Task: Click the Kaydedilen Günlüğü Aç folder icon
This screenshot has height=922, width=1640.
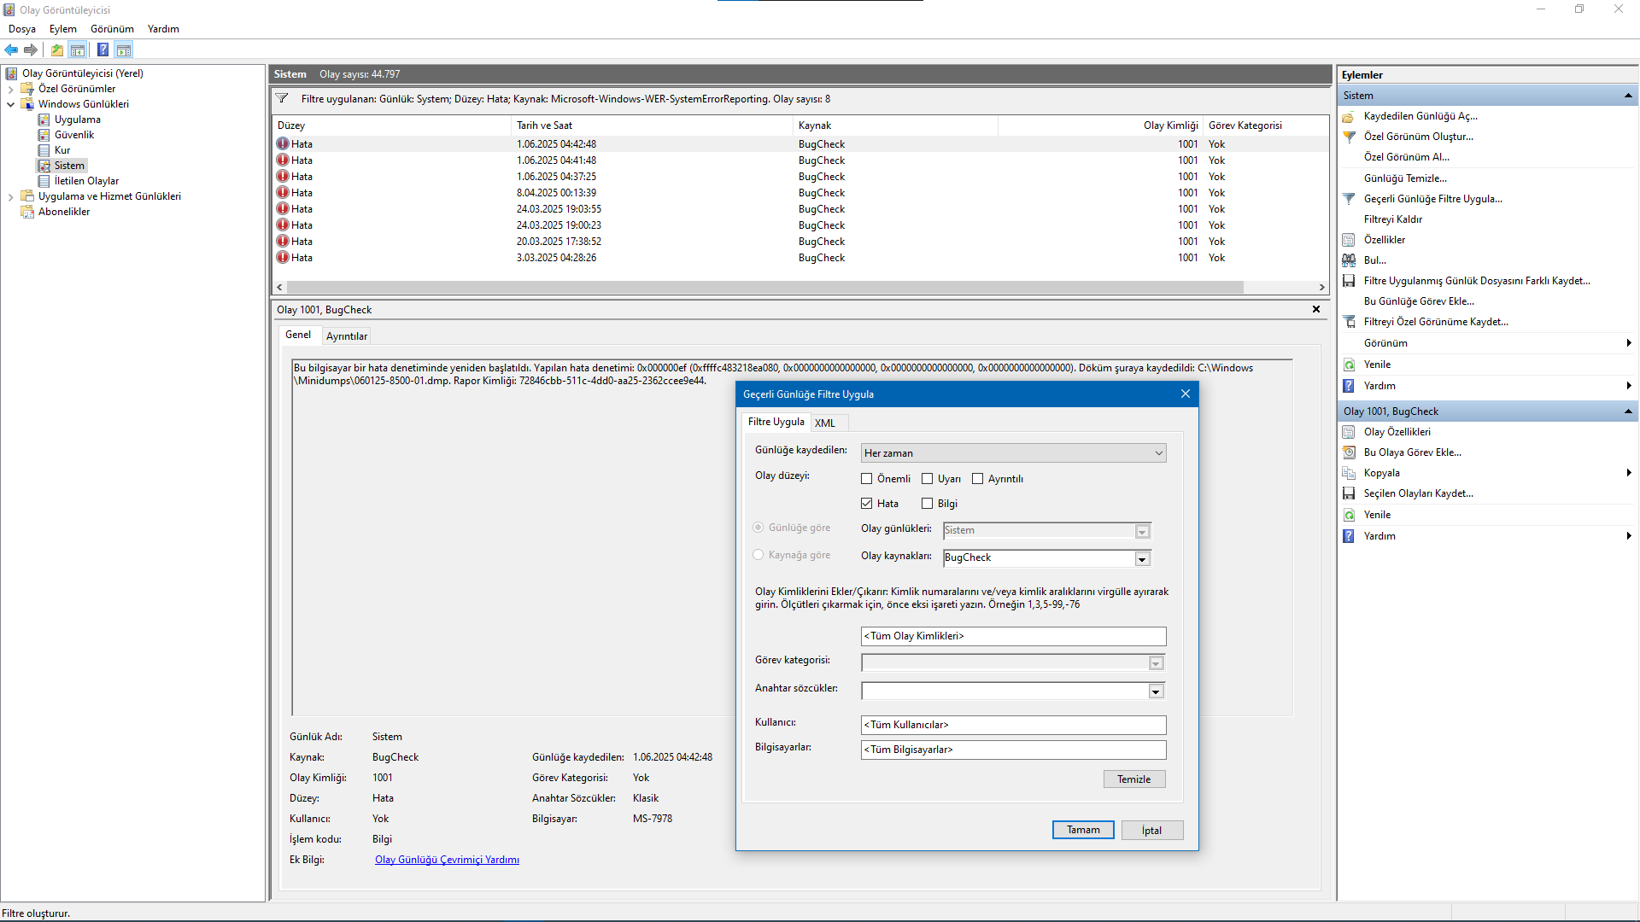Action: click(1350, 116)
